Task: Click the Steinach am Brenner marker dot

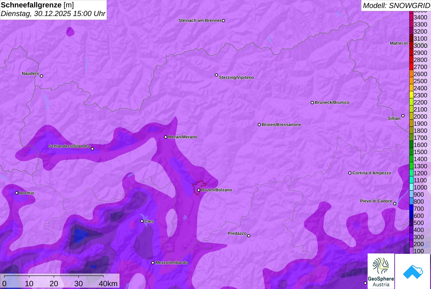Action: pos(224,21)
